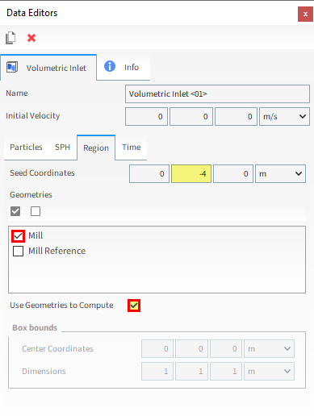Open the Center Coordinates unit dropdown
Image resolution: width=314 pixels, height=416 pixels.
pyautogui.click(x=269, y=348)
